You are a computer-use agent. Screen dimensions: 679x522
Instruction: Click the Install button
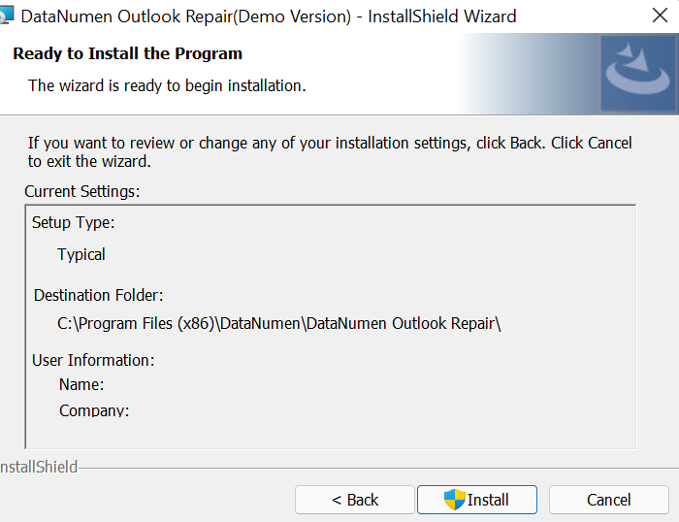tap(477, 500)
